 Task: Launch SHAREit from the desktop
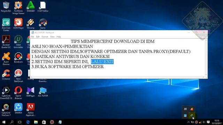point(18,109)
